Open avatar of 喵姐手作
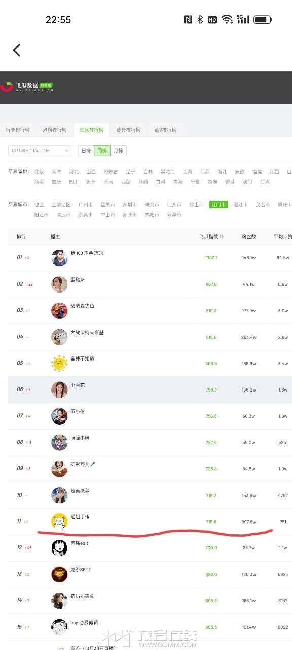Screen dimensions: 292x650 click(59, 522)
